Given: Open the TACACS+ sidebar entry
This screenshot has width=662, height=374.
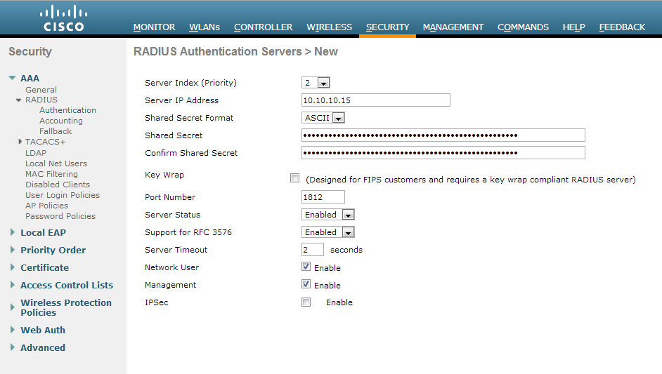Looking at the screenshot, I should [46, 142].
